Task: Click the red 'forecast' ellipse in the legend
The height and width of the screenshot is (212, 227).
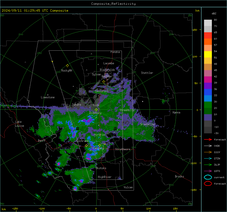Action: (x=208, y=184)
